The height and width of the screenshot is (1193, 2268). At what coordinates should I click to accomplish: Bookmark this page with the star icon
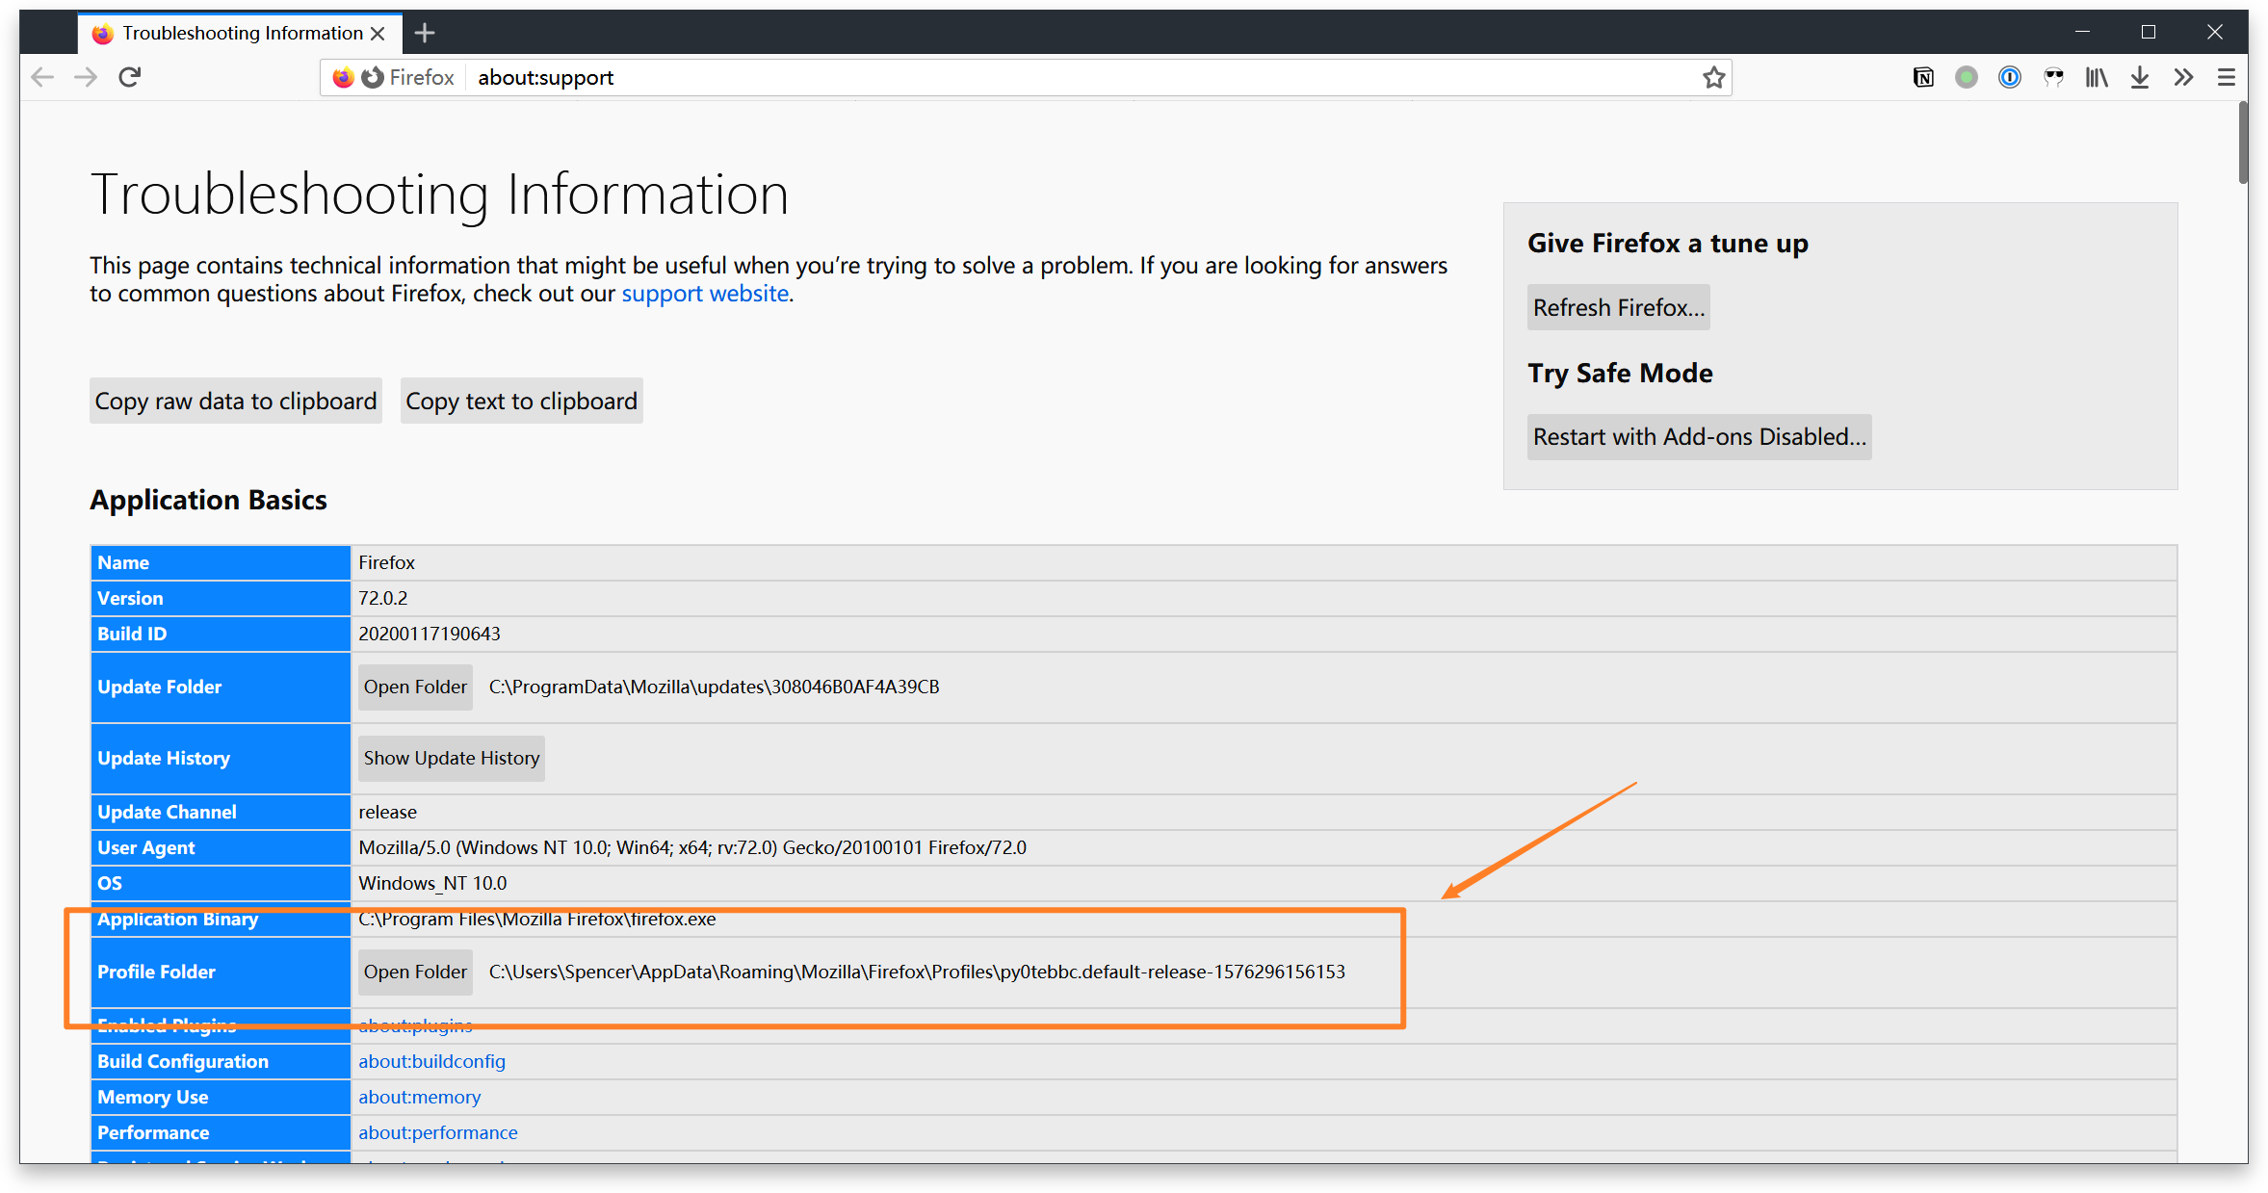pyautogui.click(x=1713, y=78)
